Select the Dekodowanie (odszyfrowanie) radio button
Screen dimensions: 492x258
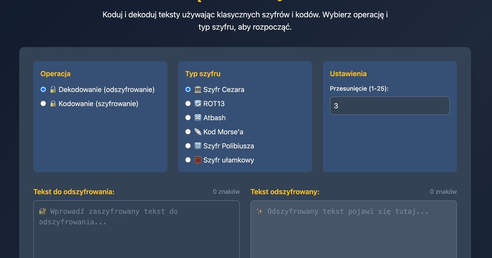(x=43, y=89)
